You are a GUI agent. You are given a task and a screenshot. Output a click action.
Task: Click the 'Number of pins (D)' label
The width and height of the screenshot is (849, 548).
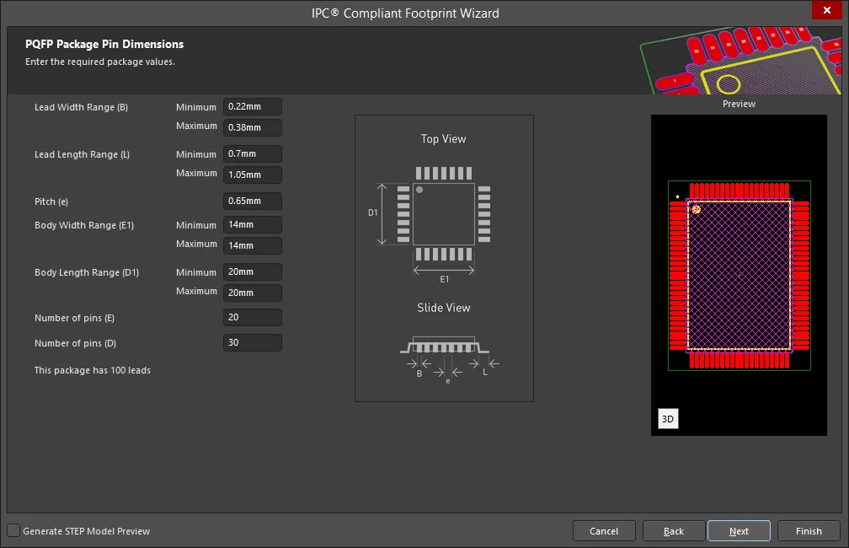75,343
